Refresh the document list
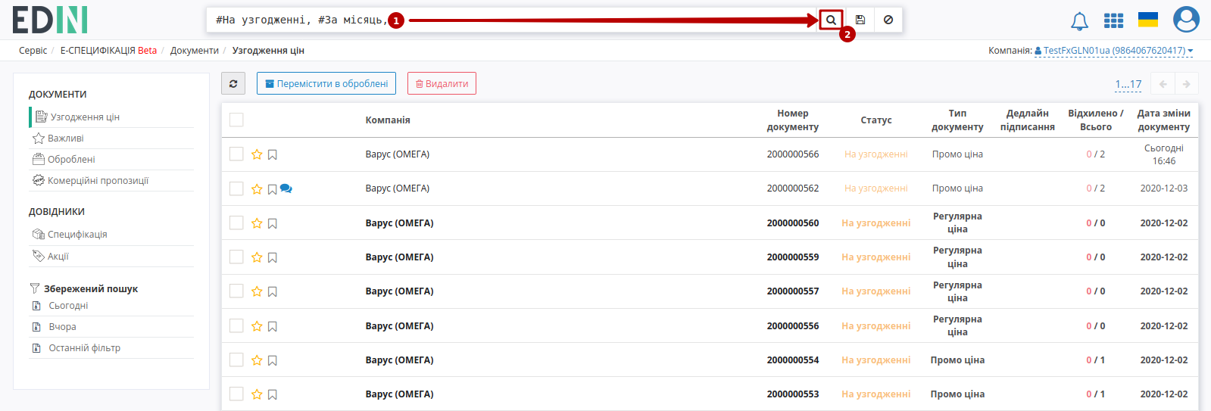Viewport: 1211px width, 411px height. [x=233, y=84]
